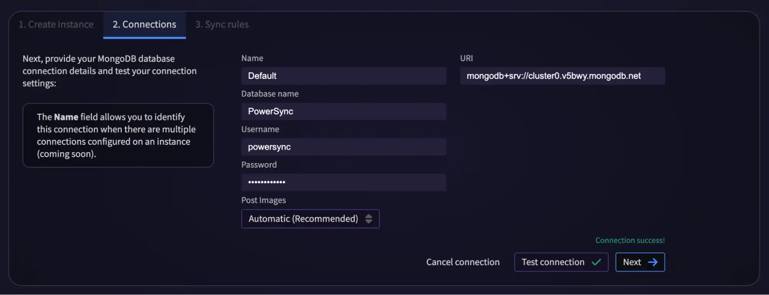Expand the Post Images selection menu
Screen dimensions: 769x295
(x=310, y=219)
